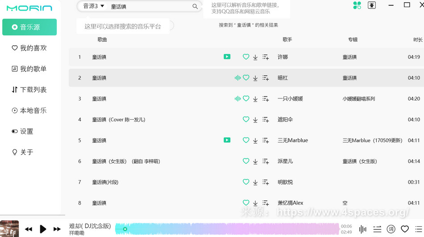Go to 我的喜欢 in the sidebar
The height and width of the screenshot is (237, 424).
pyautogui.click(x=29, y=48)
